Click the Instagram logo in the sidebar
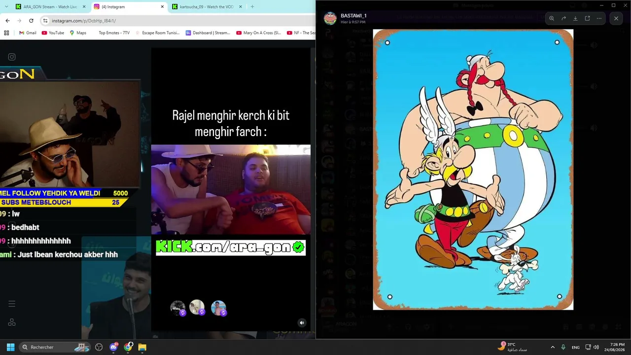Viewport: 631px width, 355px height. pyautogui.click(x=12, y=57)
